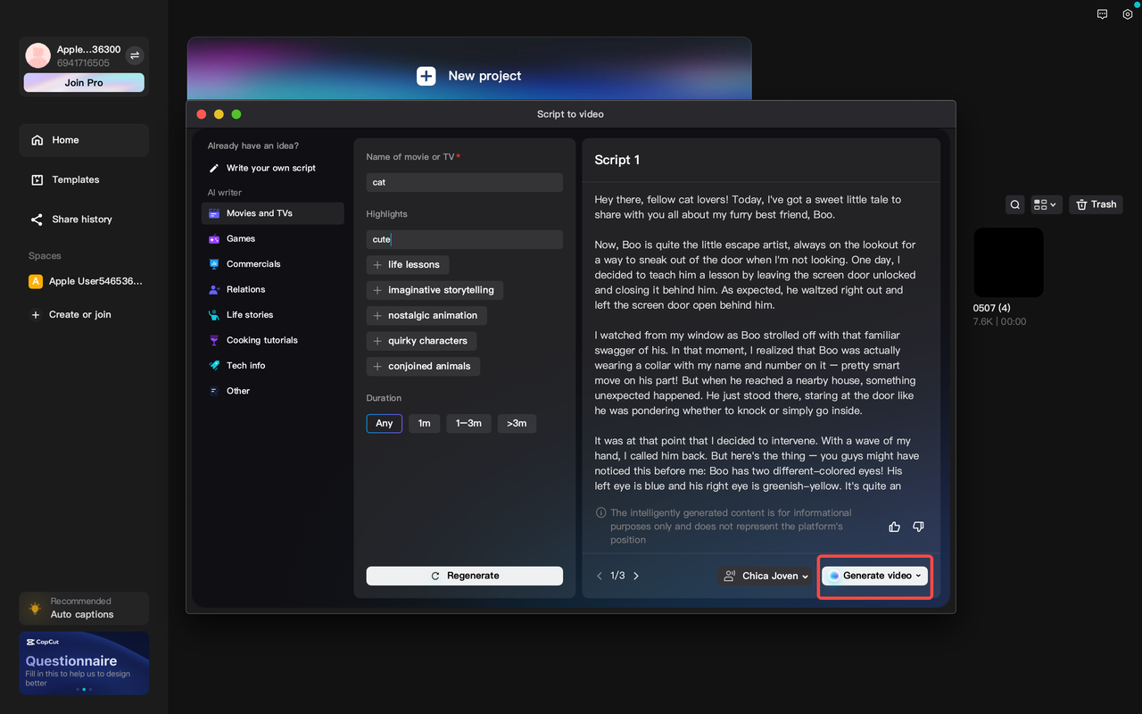The height and width of the screenshot is (714, 1142).
Task: Select the Apple User space
Action: 86,281
